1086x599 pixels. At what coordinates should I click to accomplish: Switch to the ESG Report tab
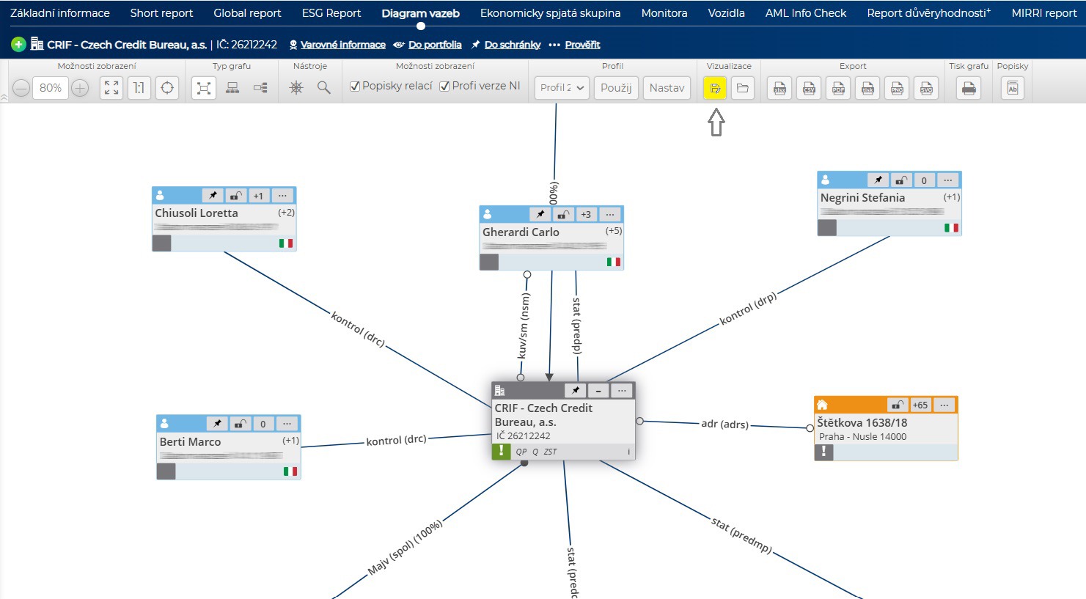331,13
